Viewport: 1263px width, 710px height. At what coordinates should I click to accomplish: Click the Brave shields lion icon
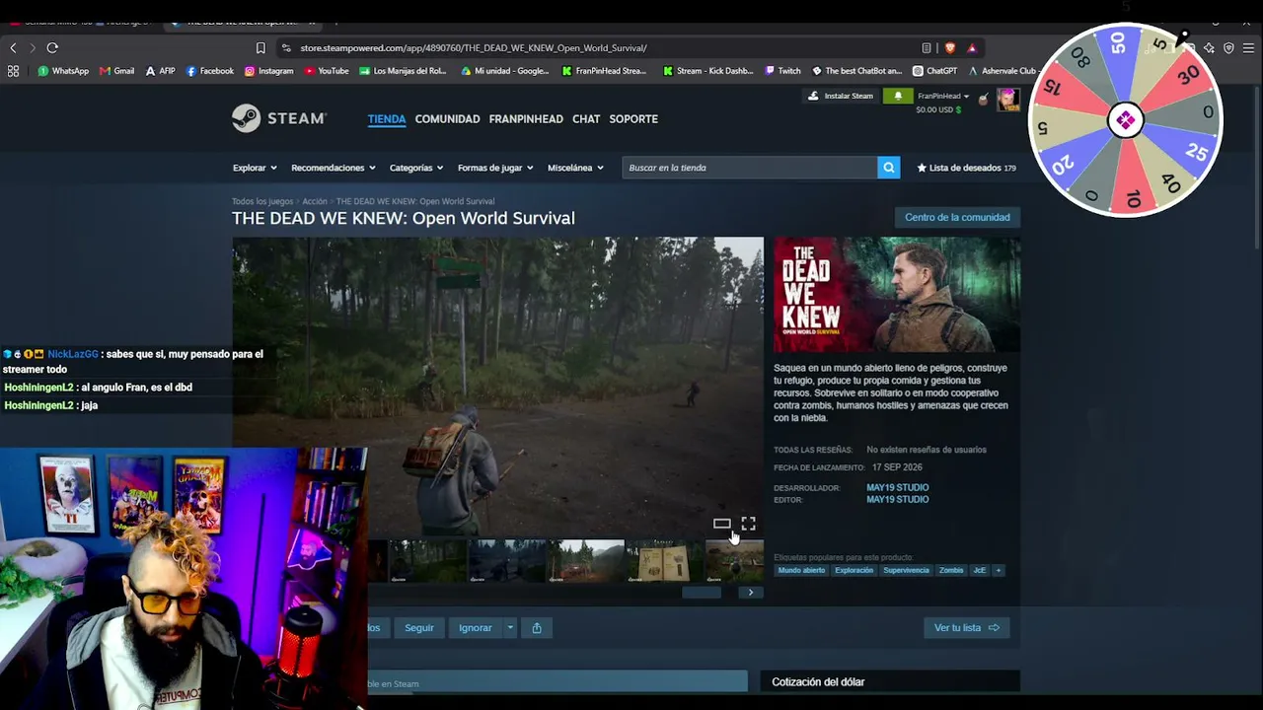[950, 47]
